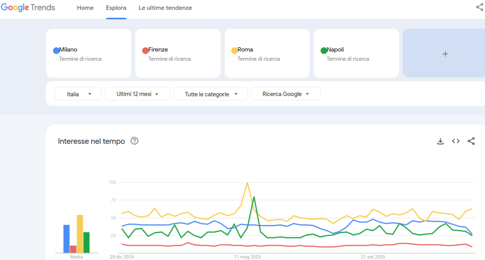Image resolution: width=485 pixels, height=260 pixels.
Task: Open the Tutte le categorie dropdown
Action: point(210,94)
